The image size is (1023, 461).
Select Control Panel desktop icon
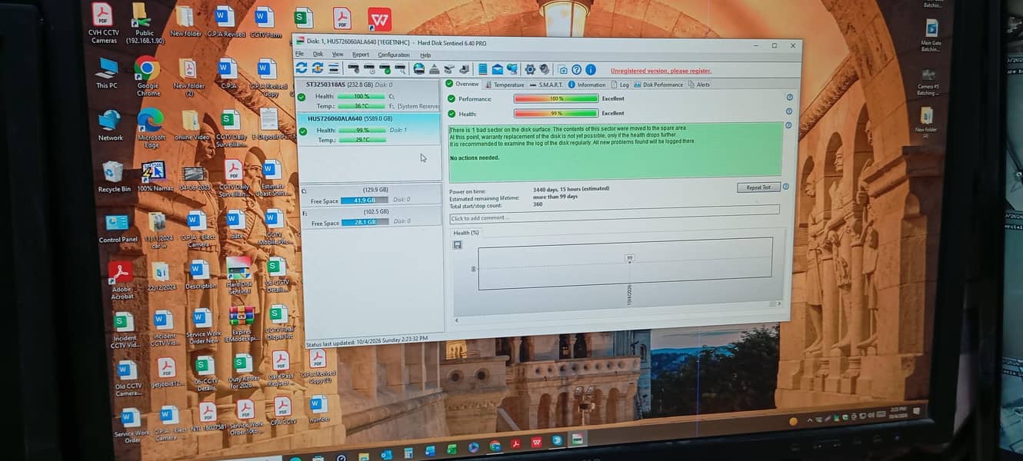[118, 228]
